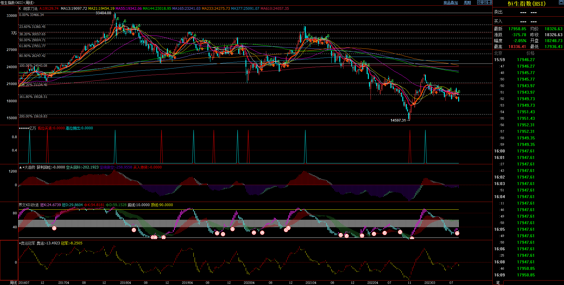Click the 14597.31 low price label
564x285 pixels.
pos(398,120)
